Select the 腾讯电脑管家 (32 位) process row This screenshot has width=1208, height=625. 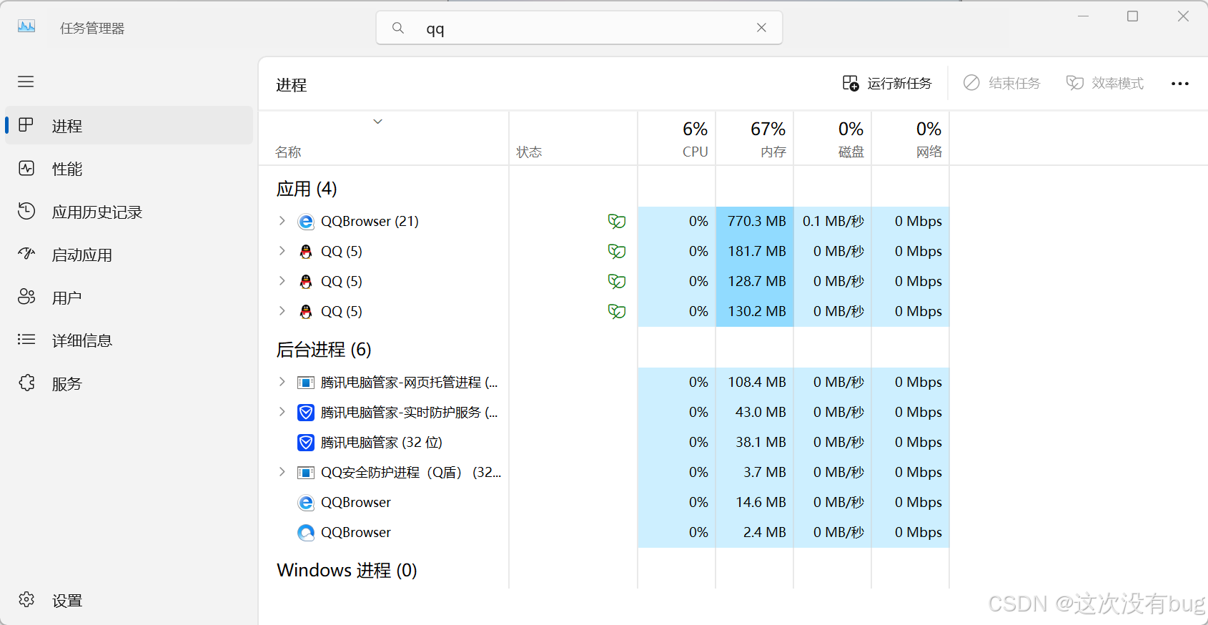(x=604, y=443)
